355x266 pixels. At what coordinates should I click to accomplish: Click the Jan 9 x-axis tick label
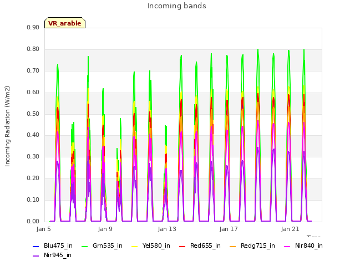click(105, 229)
